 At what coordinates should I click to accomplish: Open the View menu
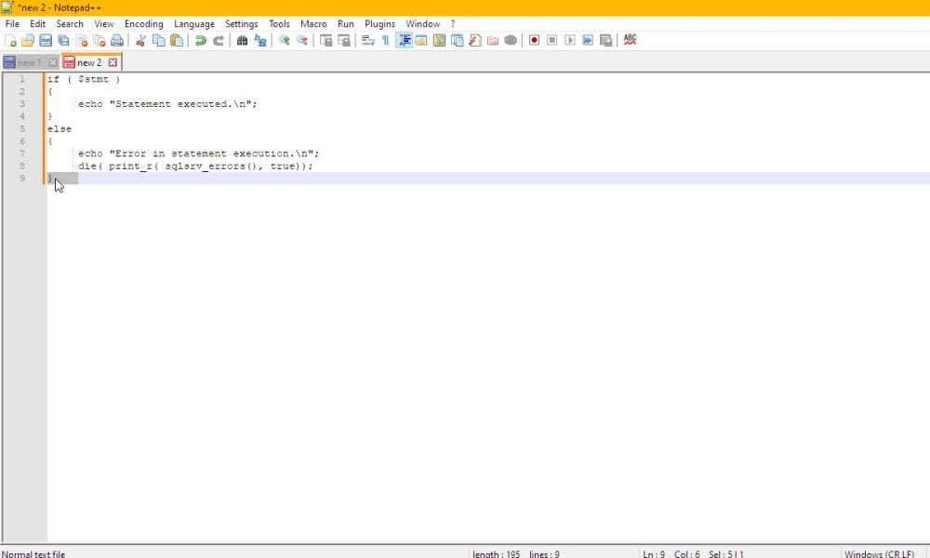point(104,24)
